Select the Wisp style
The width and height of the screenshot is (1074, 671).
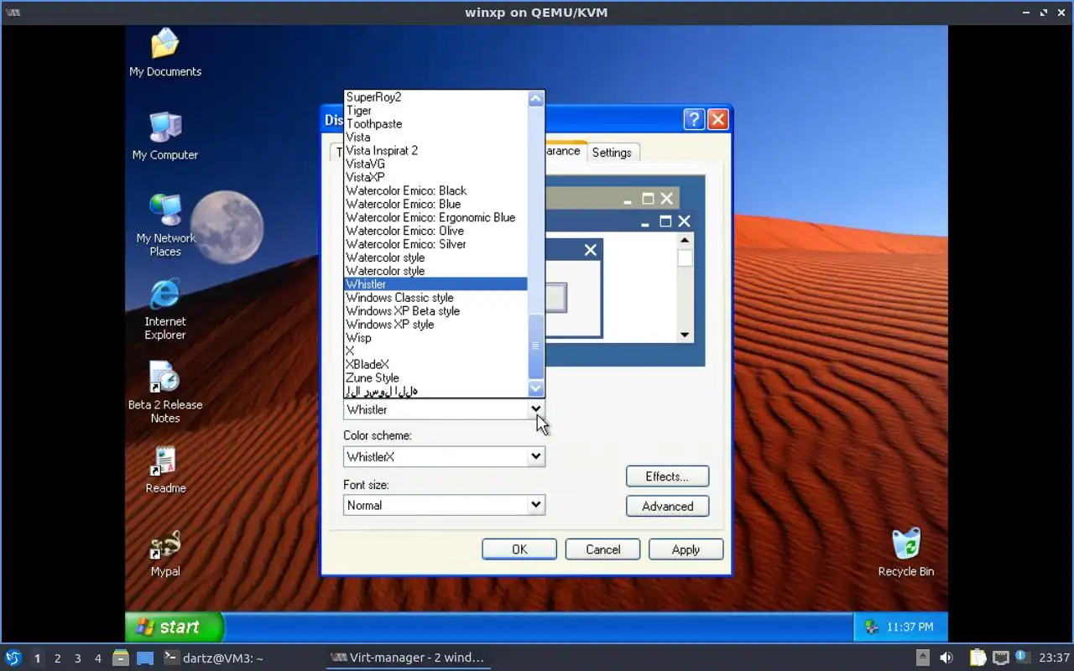tap(436, 338)
